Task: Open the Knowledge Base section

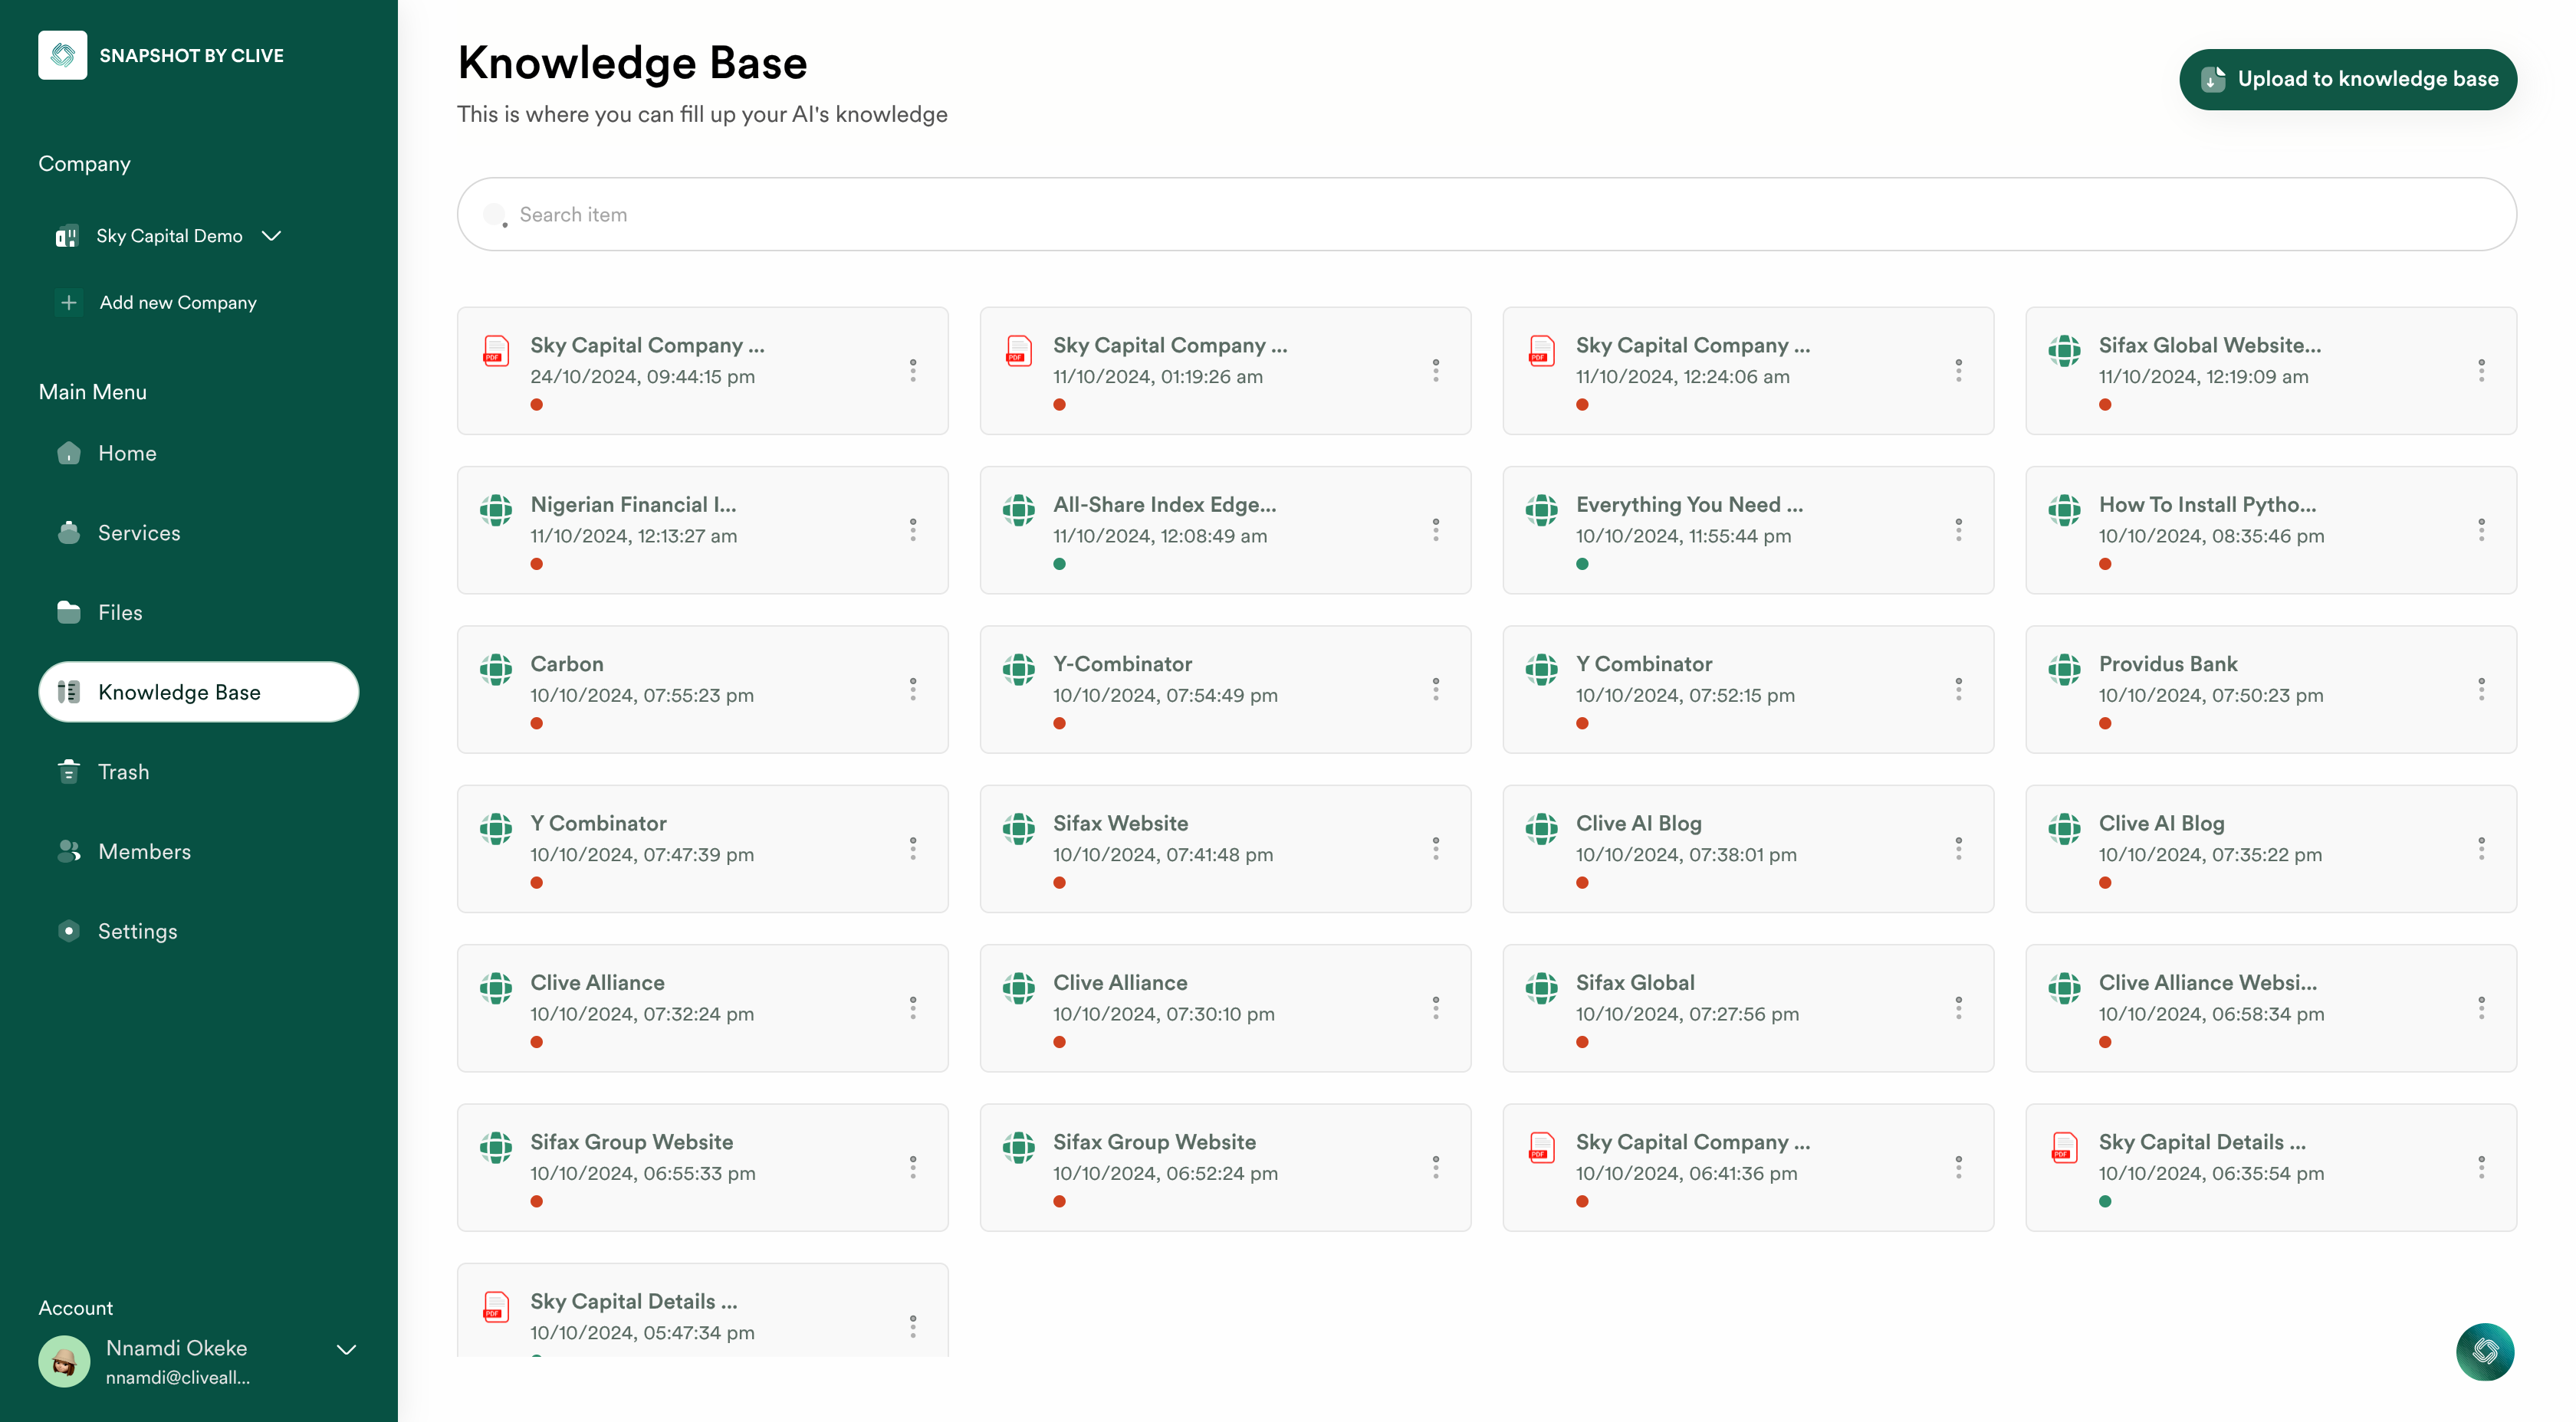Action: pyautogui.click(x=198, y=690)
